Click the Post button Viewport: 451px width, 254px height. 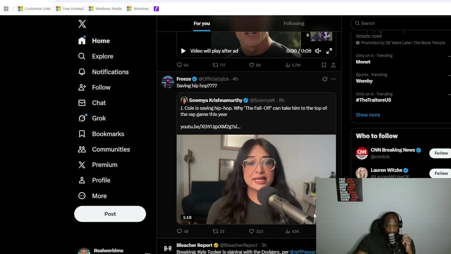point(110,214)
